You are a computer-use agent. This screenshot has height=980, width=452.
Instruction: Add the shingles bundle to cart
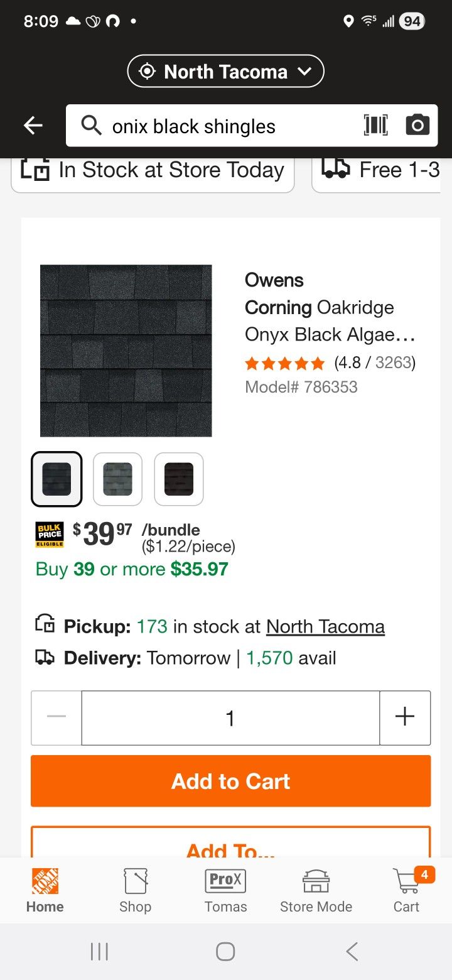(x=230, y=781)
